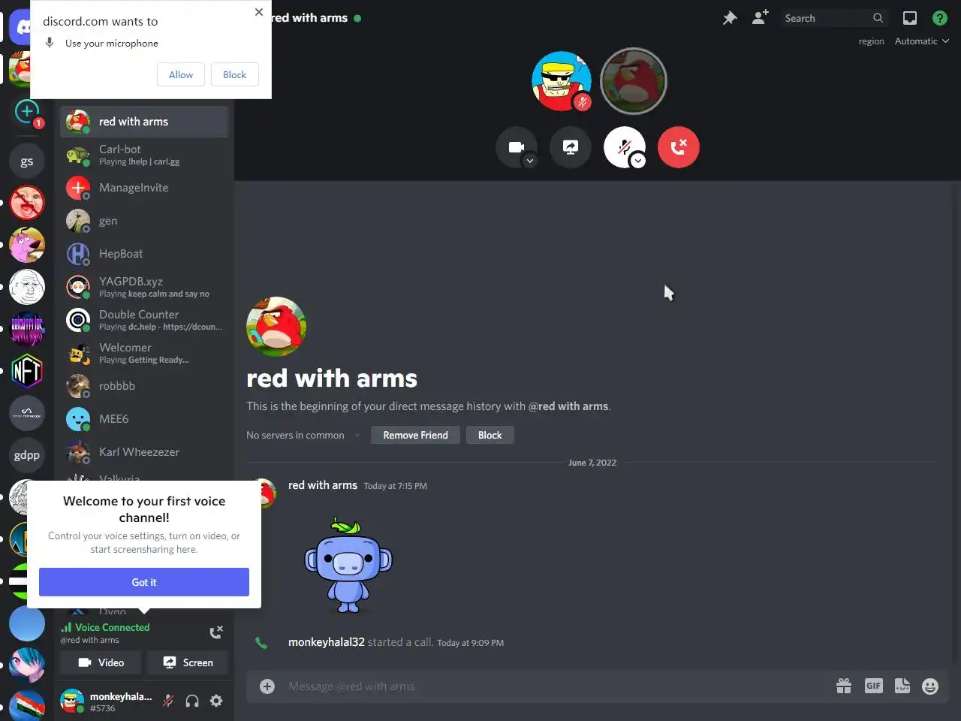Click the Remove Friend button
The width and height of the screenshot is (961, 721).
(415, 435)
